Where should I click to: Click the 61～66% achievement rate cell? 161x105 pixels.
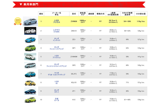(127, 99)
